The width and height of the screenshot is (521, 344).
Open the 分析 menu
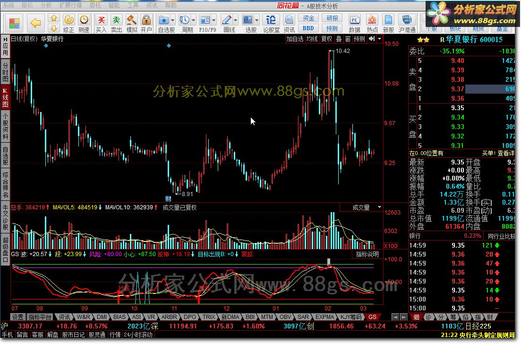(x=46, y=5)
